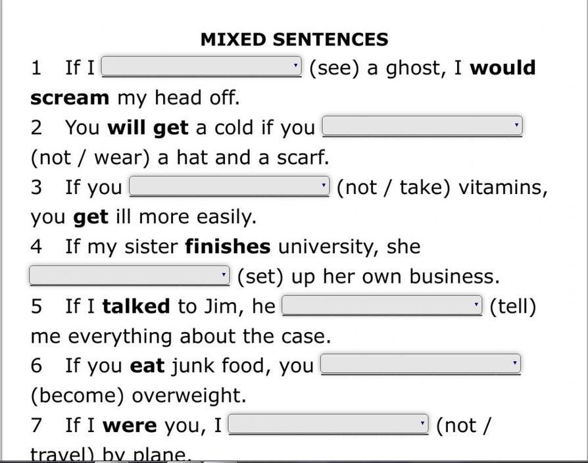Image resolution: width=588 pixels, height=463 pixels.
Task: Click the "MIXED SENTENCES" heading
Action: coord(294,39)
